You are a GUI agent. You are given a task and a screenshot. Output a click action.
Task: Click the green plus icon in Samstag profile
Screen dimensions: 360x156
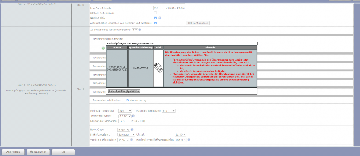103,48
